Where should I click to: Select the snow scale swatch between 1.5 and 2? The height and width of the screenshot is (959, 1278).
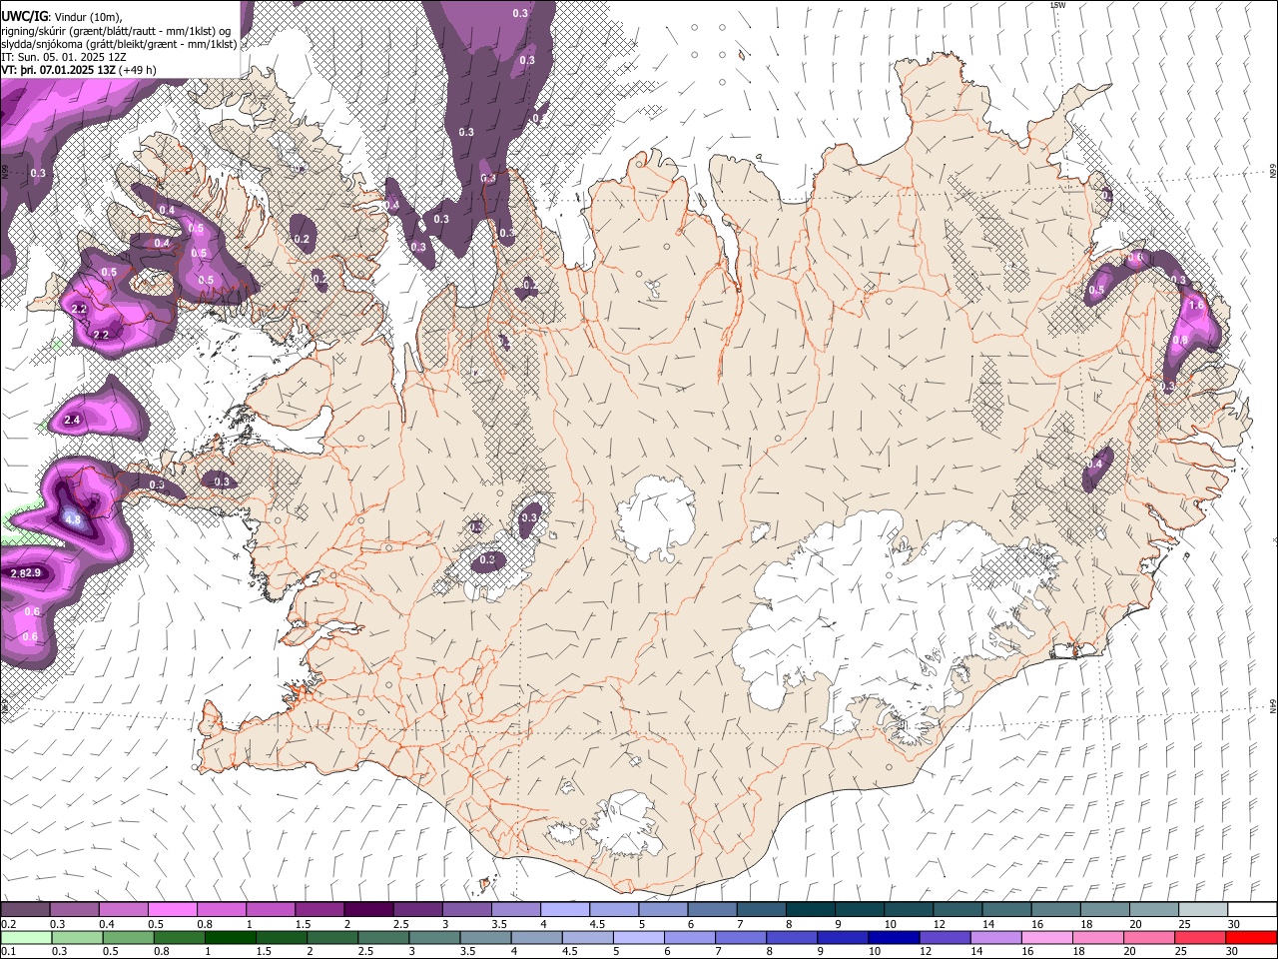pos(319,910)
